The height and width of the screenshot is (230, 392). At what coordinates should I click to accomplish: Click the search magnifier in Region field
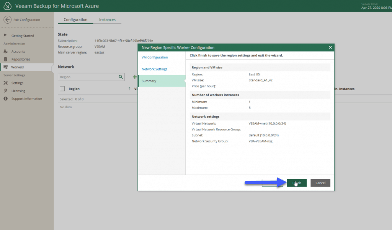(x=121, y=77)
